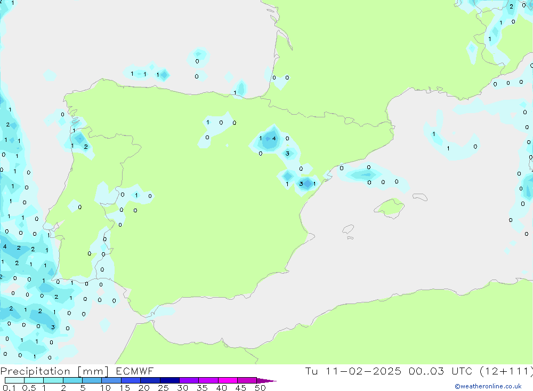Viewport: 533px width, 391px height.
Task: Click the legend label '15'
Action: [x=125, y=388]
